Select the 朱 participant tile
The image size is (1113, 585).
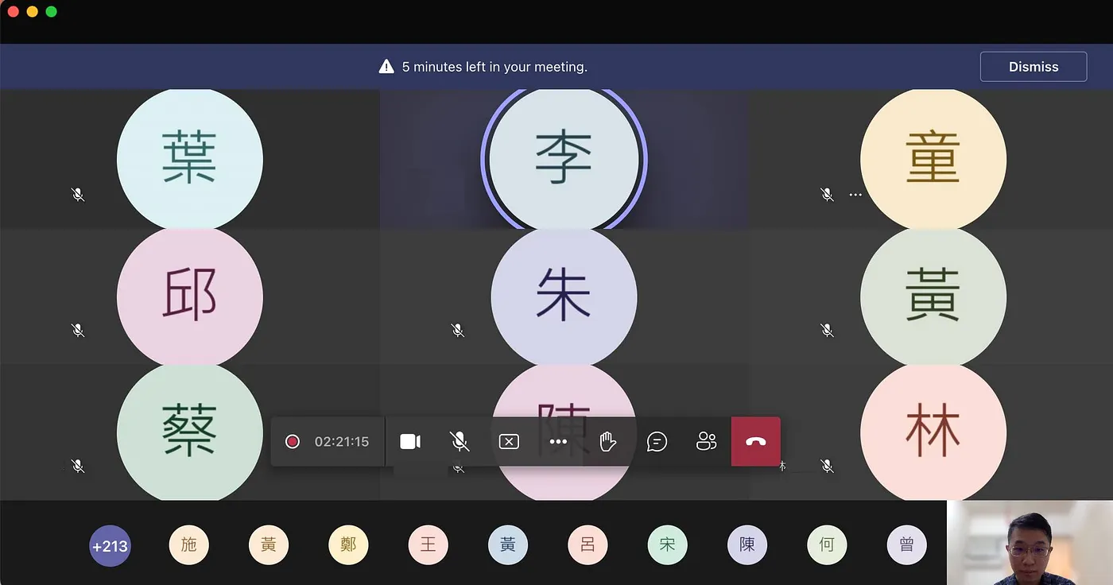point(564,297)
